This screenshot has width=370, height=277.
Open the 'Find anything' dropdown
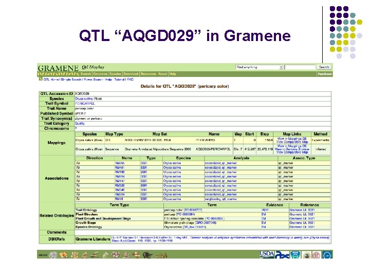pyautogui.click(x=259, y=67)
